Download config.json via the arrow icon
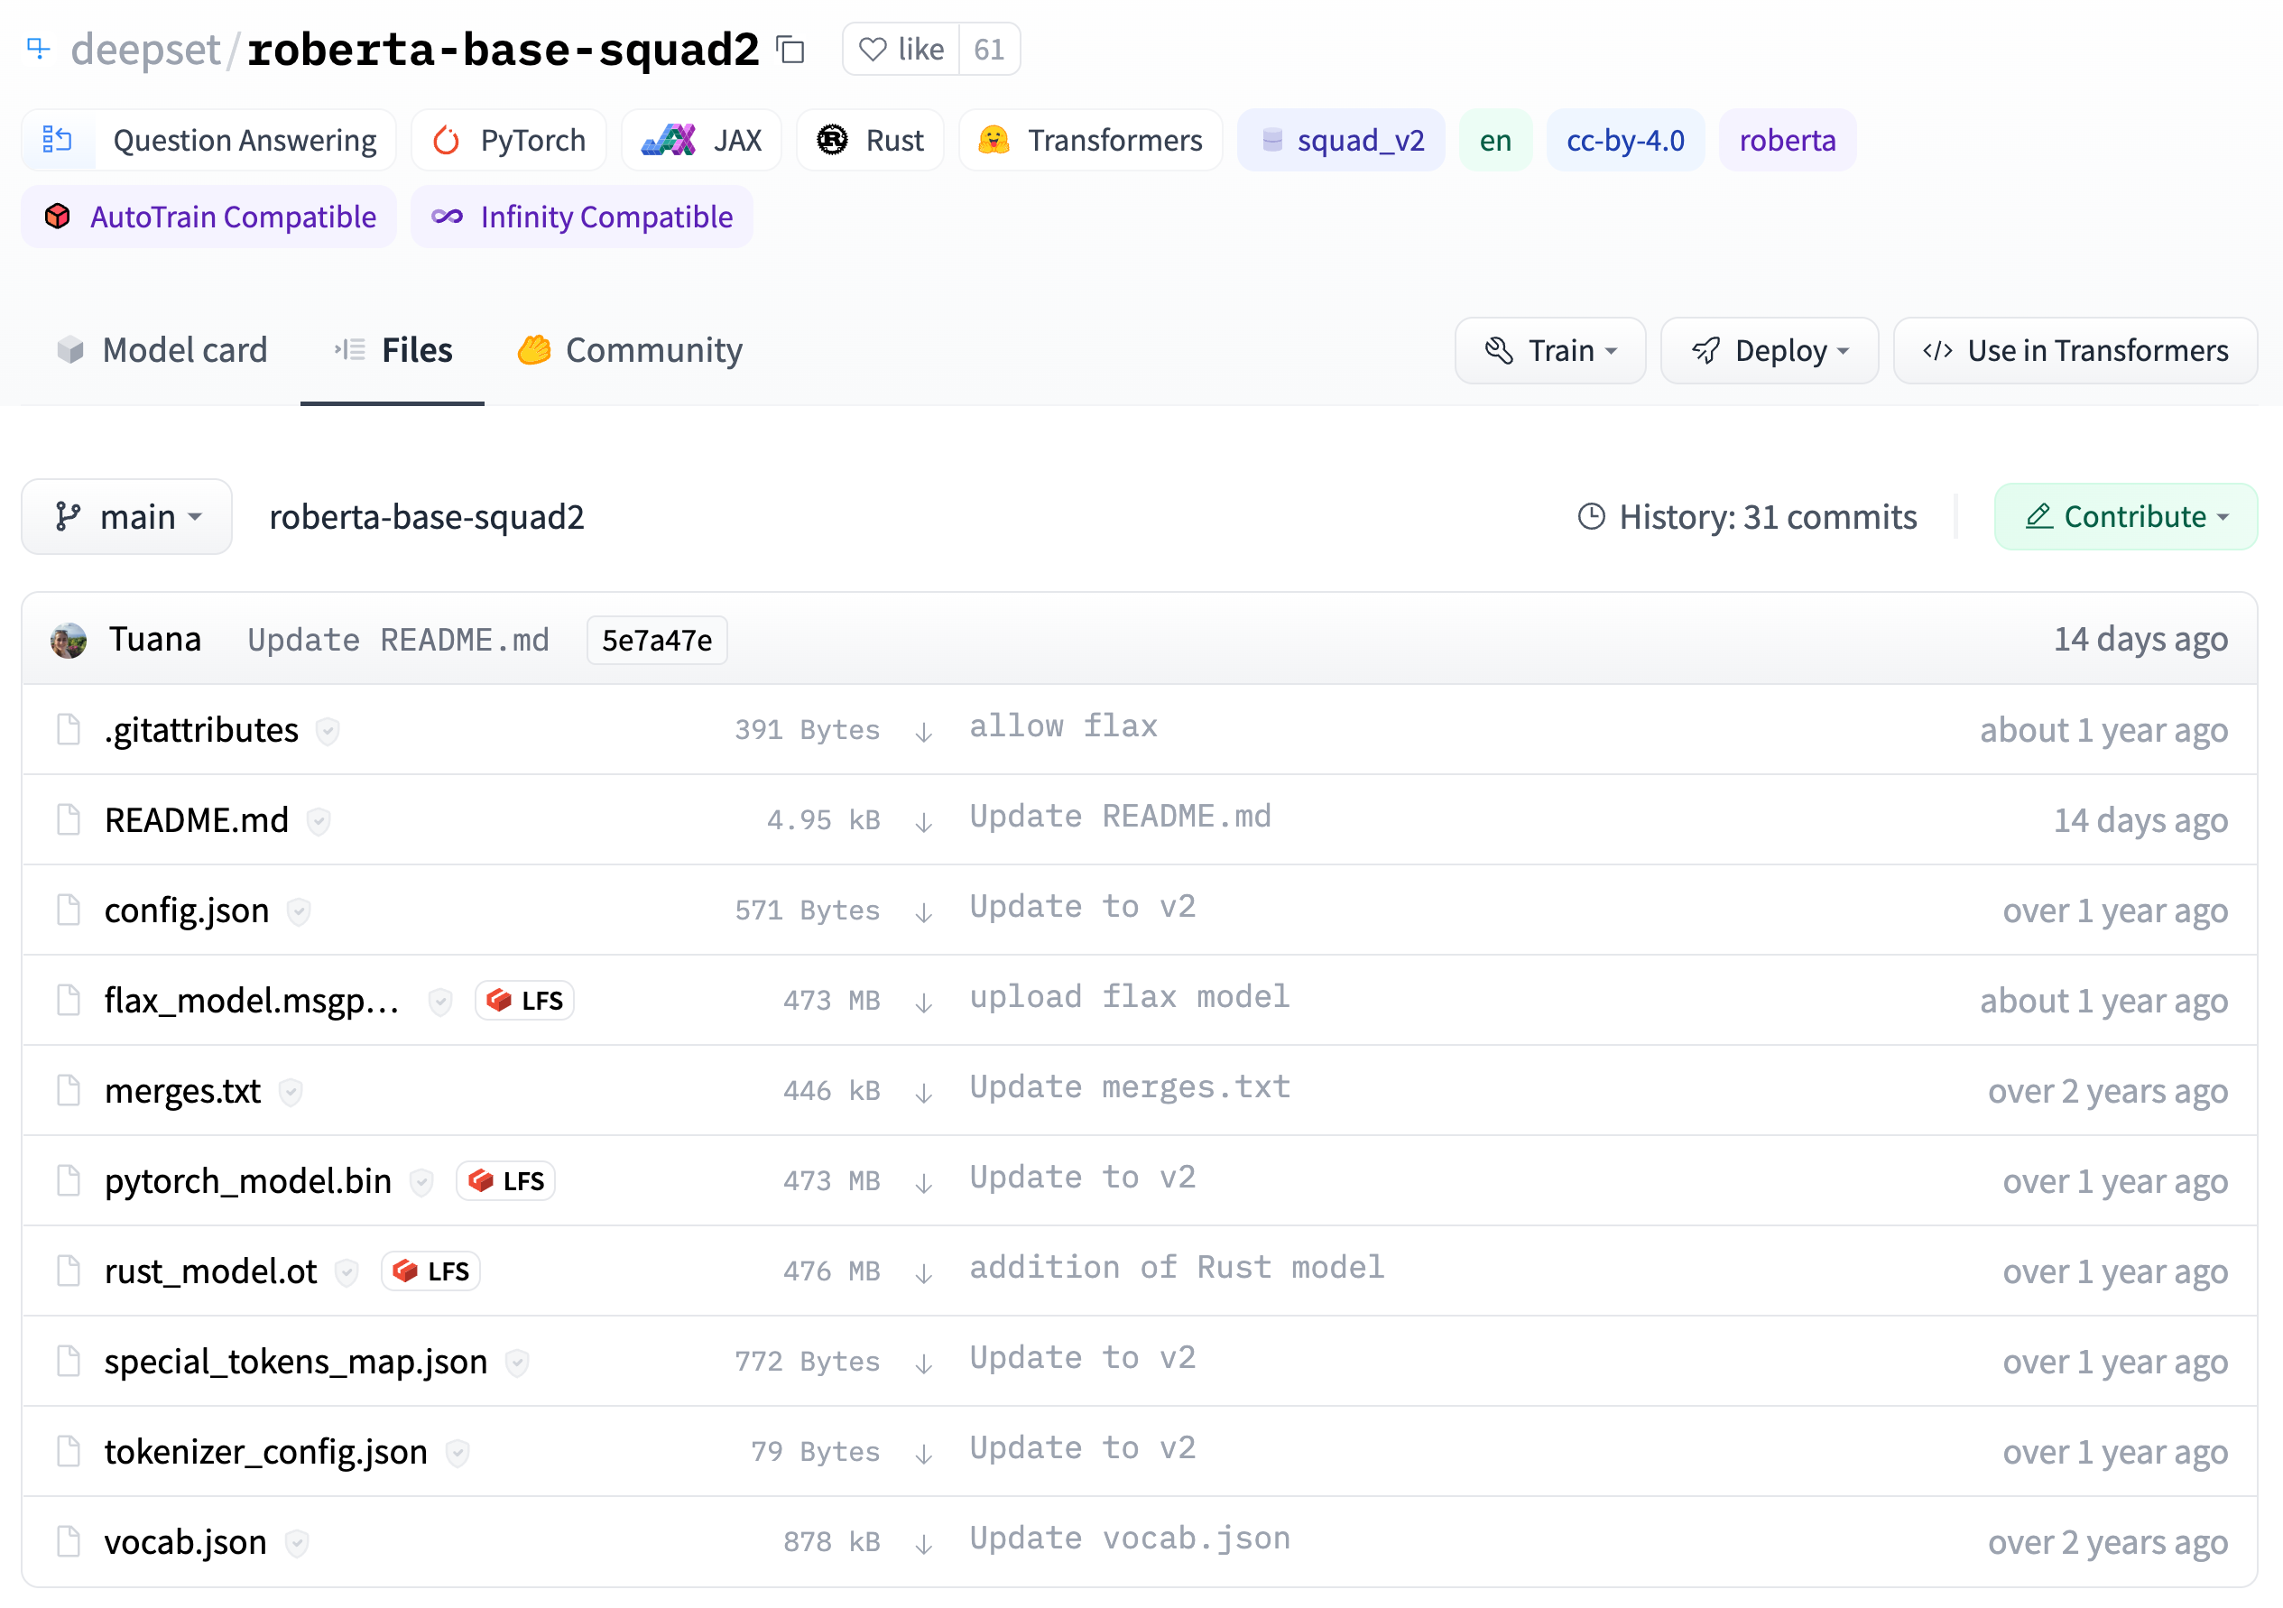 point(924,913)
